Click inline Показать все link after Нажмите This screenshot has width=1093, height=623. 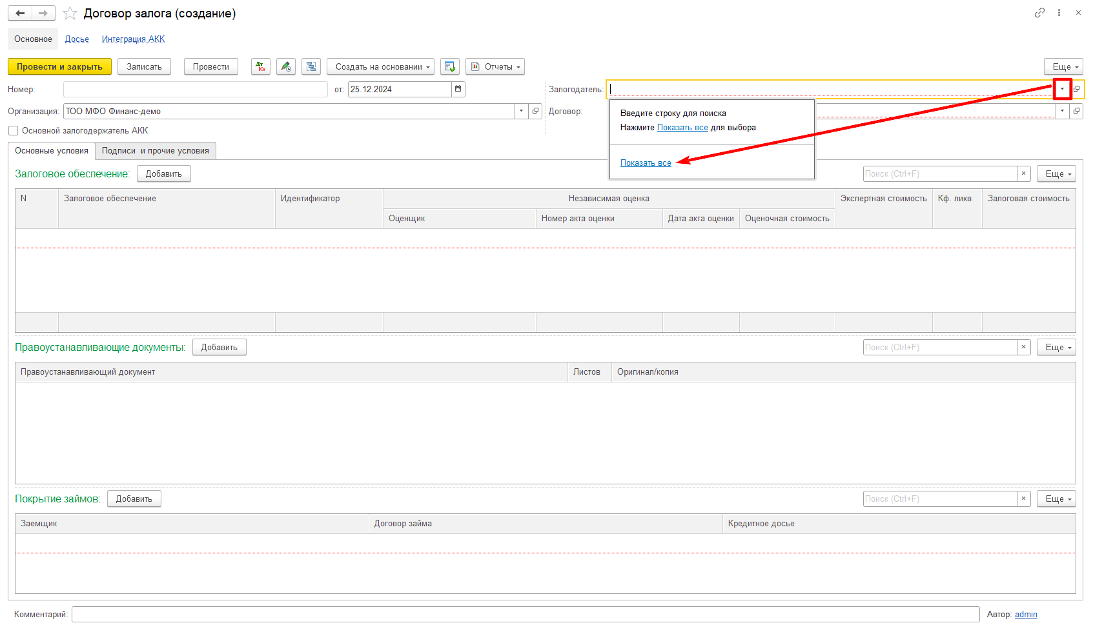pos(682,128)
